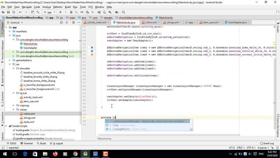Click the Profile app gauge icon
The image size is (280, 158).
(82, 12)
